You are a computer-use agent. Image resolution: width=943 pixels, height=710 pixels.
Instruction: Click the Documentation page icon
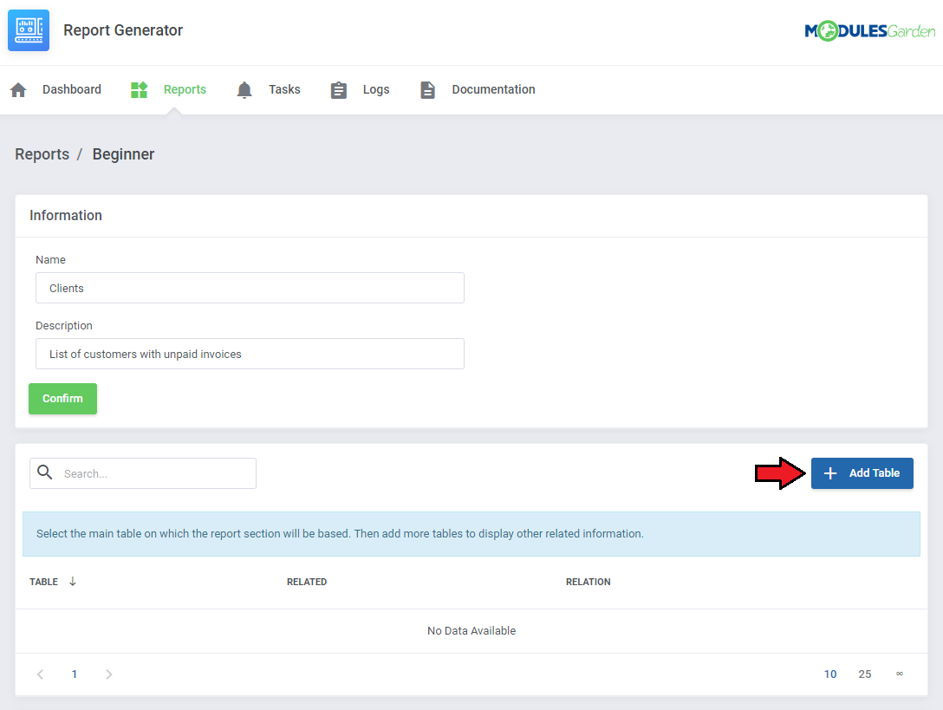tap(427, 89)
